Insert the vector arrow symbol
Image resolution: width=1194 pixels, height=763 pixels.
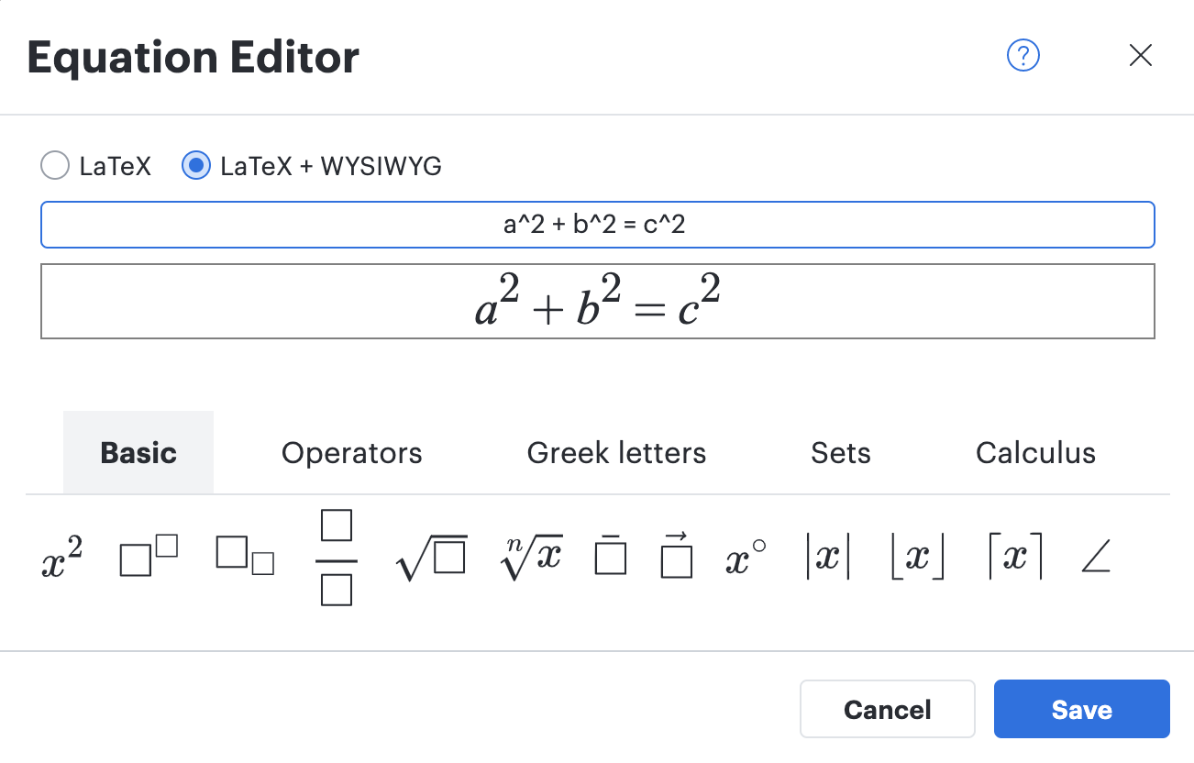pos(675,557)
